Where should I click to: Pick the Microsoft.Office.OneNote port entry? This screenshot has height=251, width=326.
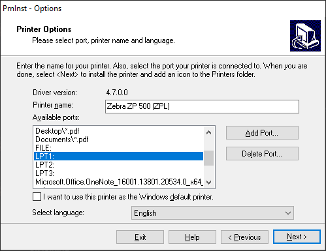119,182
